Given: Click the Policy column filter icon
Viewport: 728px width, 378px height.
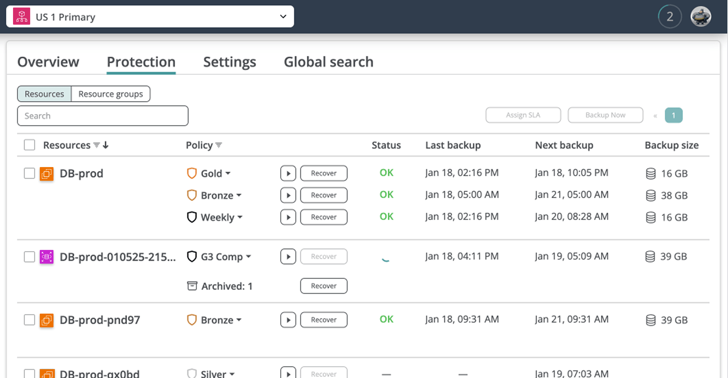Looking at the screenshot, I should point(219,145).
